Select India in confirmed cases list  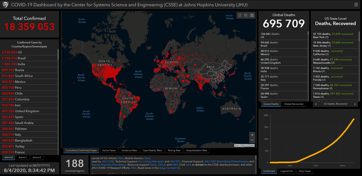click(29, 64)
